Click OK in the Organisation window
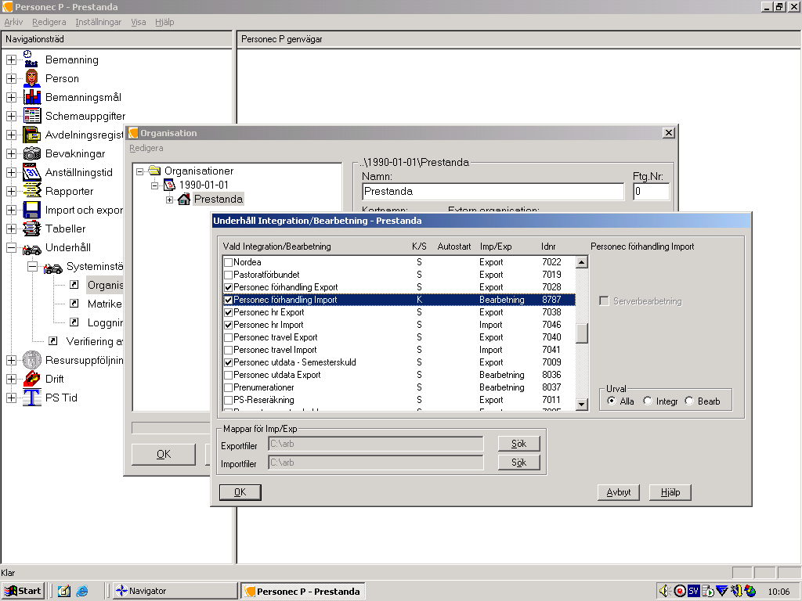 click(164, 455)
